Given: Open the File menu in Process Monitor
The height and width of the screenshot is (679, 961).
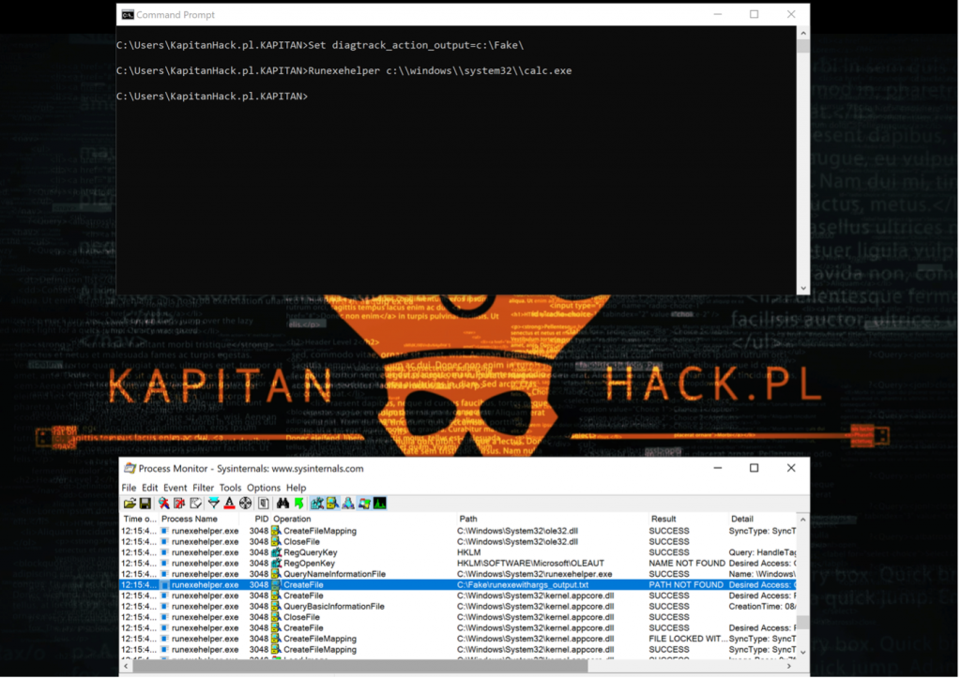Looking at the screenshot, I should (x=129, y=488).
